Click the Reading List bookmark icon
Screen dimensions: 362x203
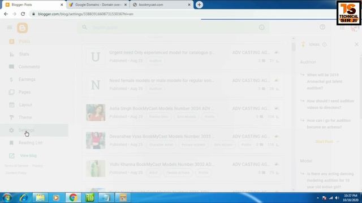coord(11,143)
